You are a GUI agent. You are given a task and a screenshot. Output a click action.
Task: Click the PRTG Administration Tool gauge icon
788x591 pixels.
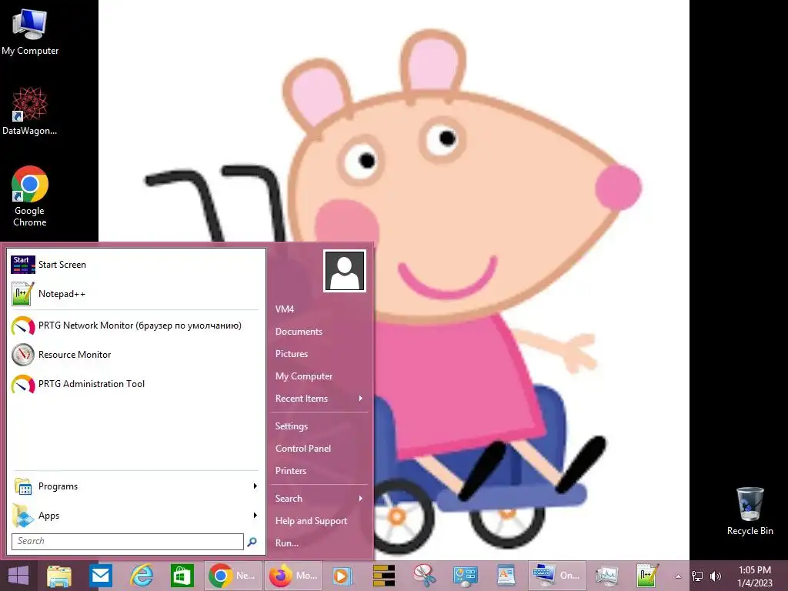23,385
